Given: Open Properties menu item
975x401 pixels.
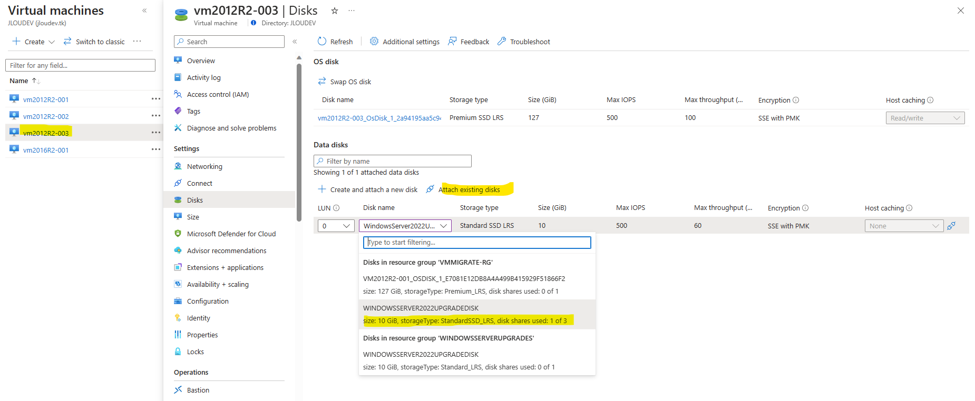Looking at the screenshot, I should coord(202,335).
